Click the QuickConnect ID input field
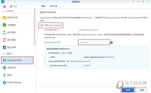The width and height of the screenshot is (151, 93). pos(94,42)
